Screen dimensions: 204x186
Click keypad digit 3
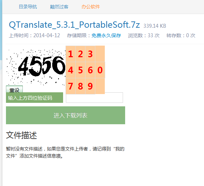coord(90,54)
